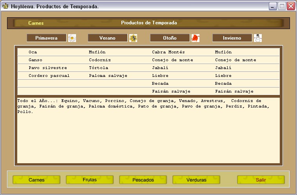Select Oca in the spring column
This screenshot has height=195, width=297.
click(33, 52)
